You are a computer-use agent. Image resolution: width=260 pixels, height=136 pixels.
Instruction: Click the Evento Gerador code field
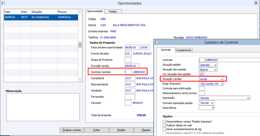[x=128, y=53]
